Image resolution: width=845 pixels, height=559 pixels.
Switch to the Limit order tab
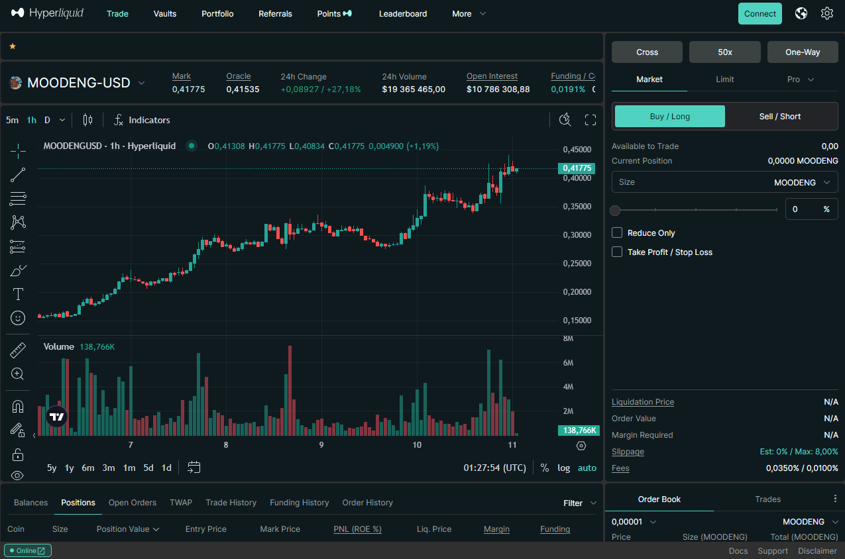[724, 79]
